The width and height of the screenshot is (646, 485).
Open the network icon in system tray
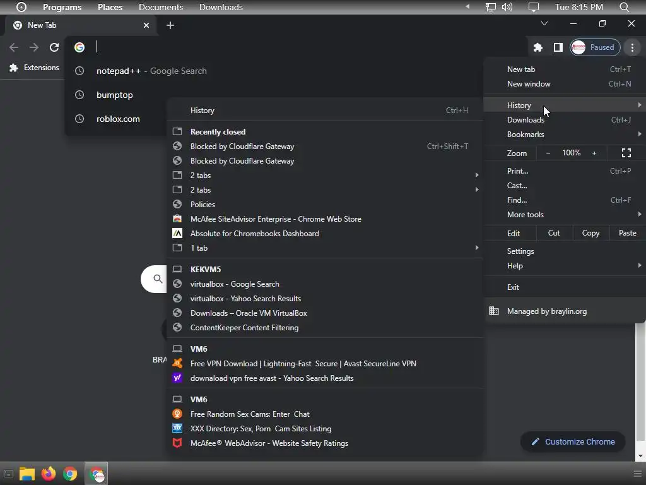pyautogui.click(x=490, y=7)
